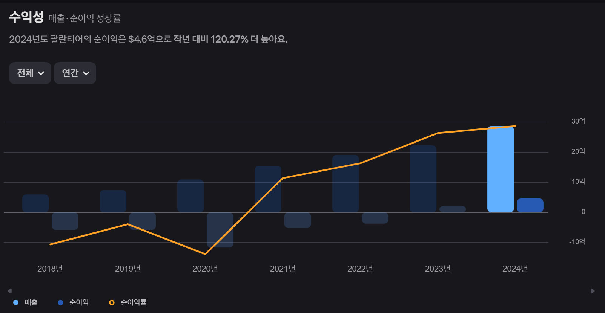Click the 30억 y-axis value
This screenshot has width=605, height=313.
(x=578, y=121)
